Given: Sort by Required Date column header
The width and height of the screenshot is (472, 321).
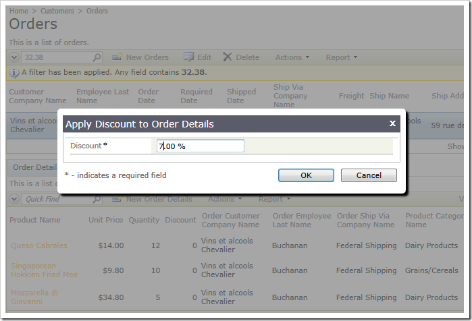Looking at the screenshot, I should click(x=196, y=96).
